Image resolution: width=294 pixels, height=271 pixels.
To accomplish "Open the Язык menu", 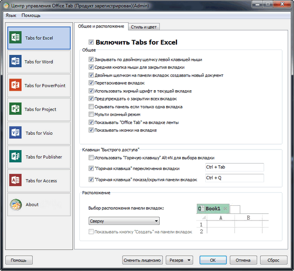I will click(x=11, y=15).
